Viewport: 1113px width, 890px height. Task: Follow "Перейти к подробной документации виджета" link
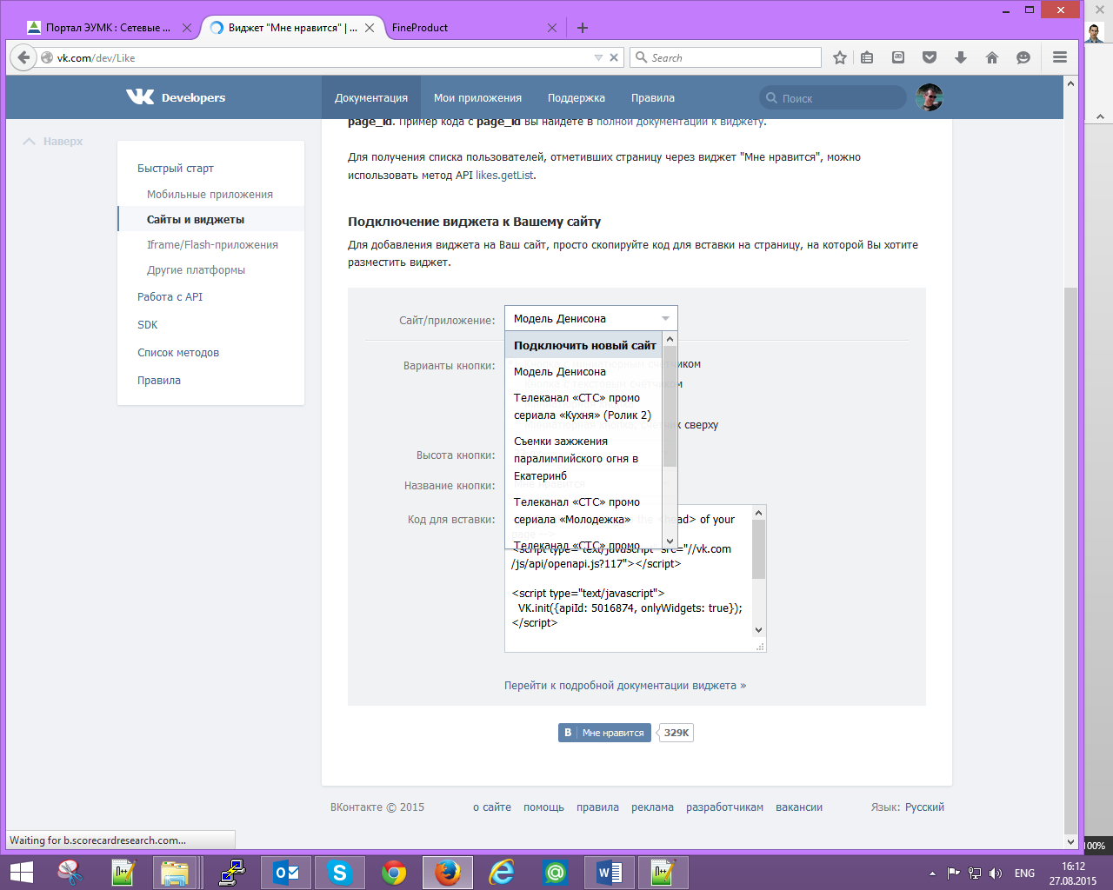625,685
